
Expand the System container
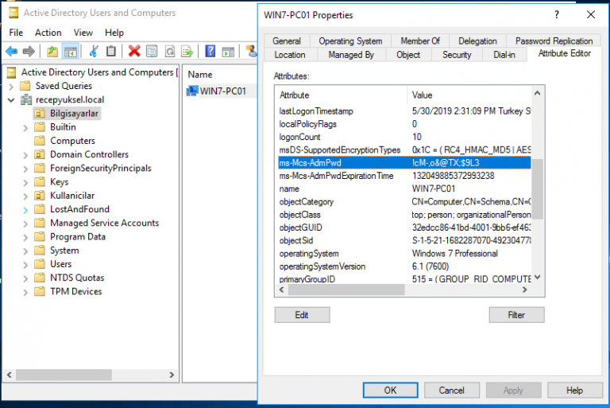pos(25,251)
